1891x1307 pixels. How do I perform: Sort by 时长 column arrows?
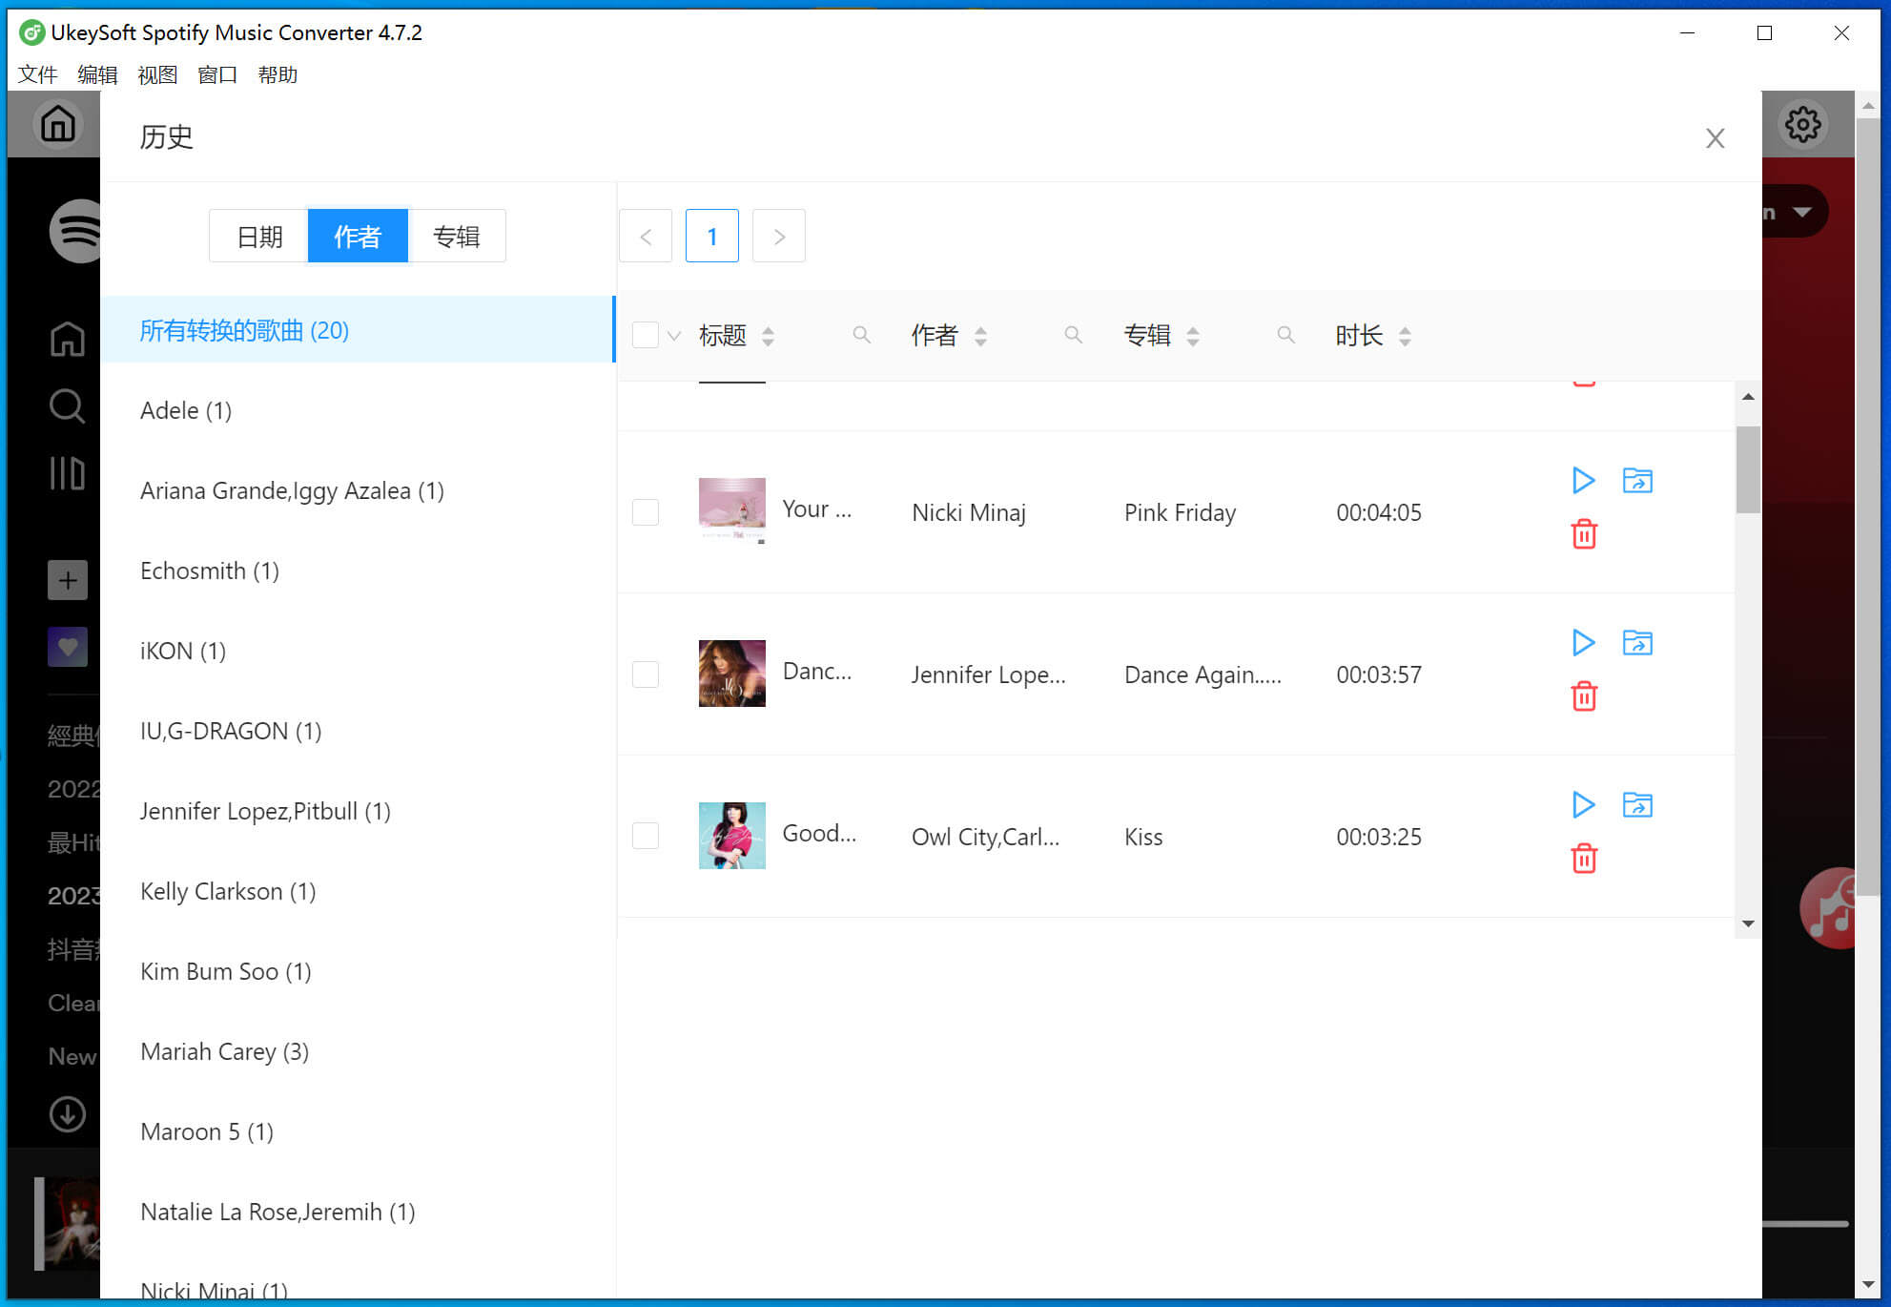[1404, 336]
